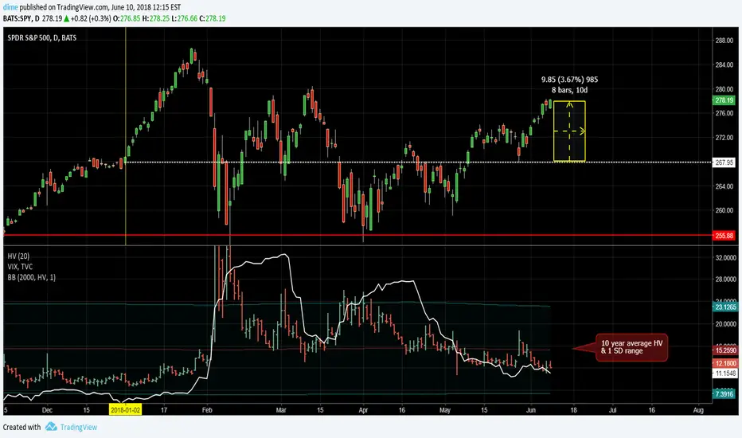Click the 'SPDR S&P 500, D, BATS' chart title

41,38
